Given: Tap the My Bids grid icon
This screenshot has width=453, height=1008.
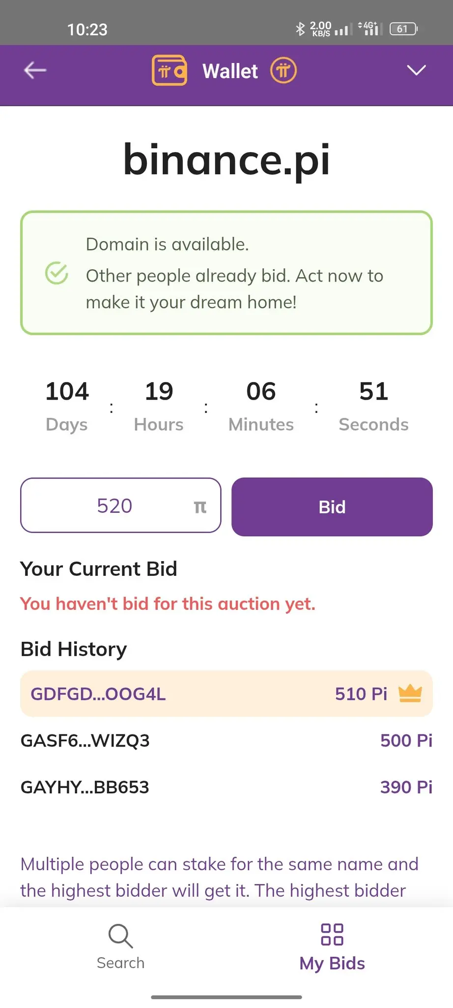Looking at the screenshot, I should coord(332,934).
